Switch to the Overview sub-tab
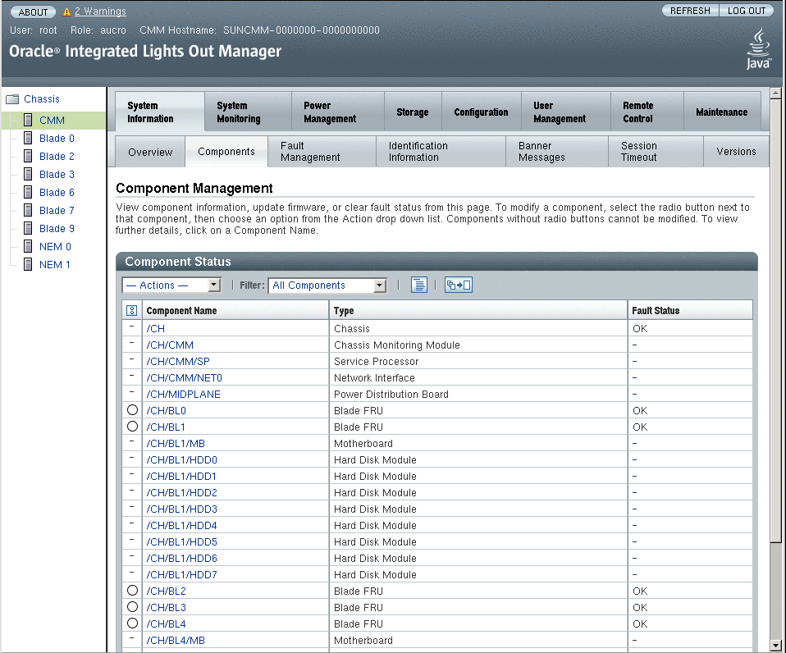Screen dimensions: 786x653 150,152
